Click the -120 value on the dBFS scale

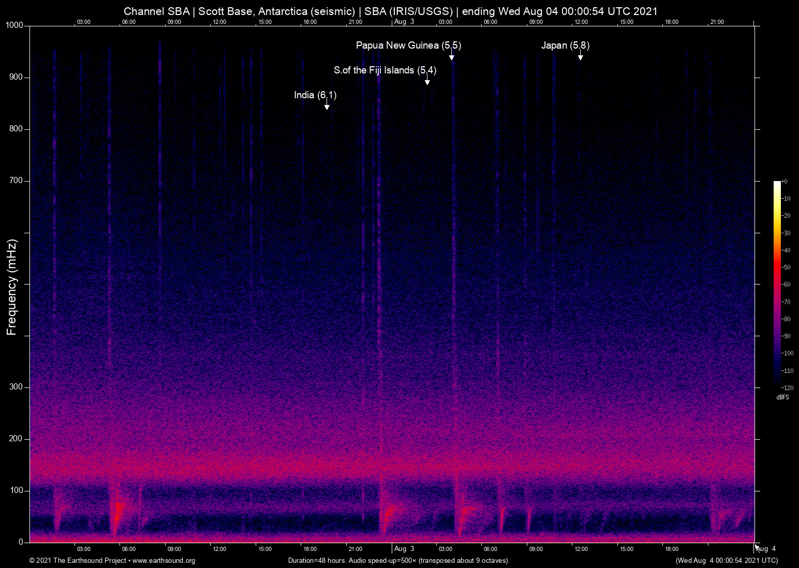coord(787,388)
